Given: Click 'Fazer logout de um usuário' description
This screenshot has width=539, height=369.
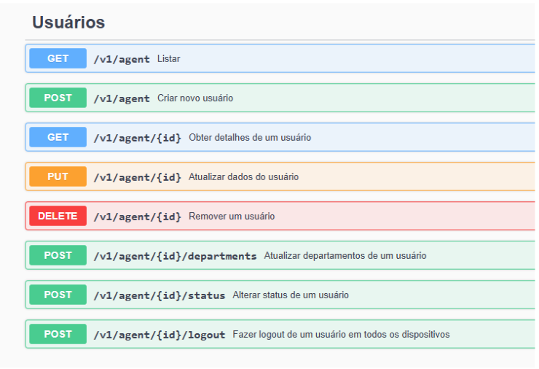Looking at the screenshot, I should click(341, 335).
